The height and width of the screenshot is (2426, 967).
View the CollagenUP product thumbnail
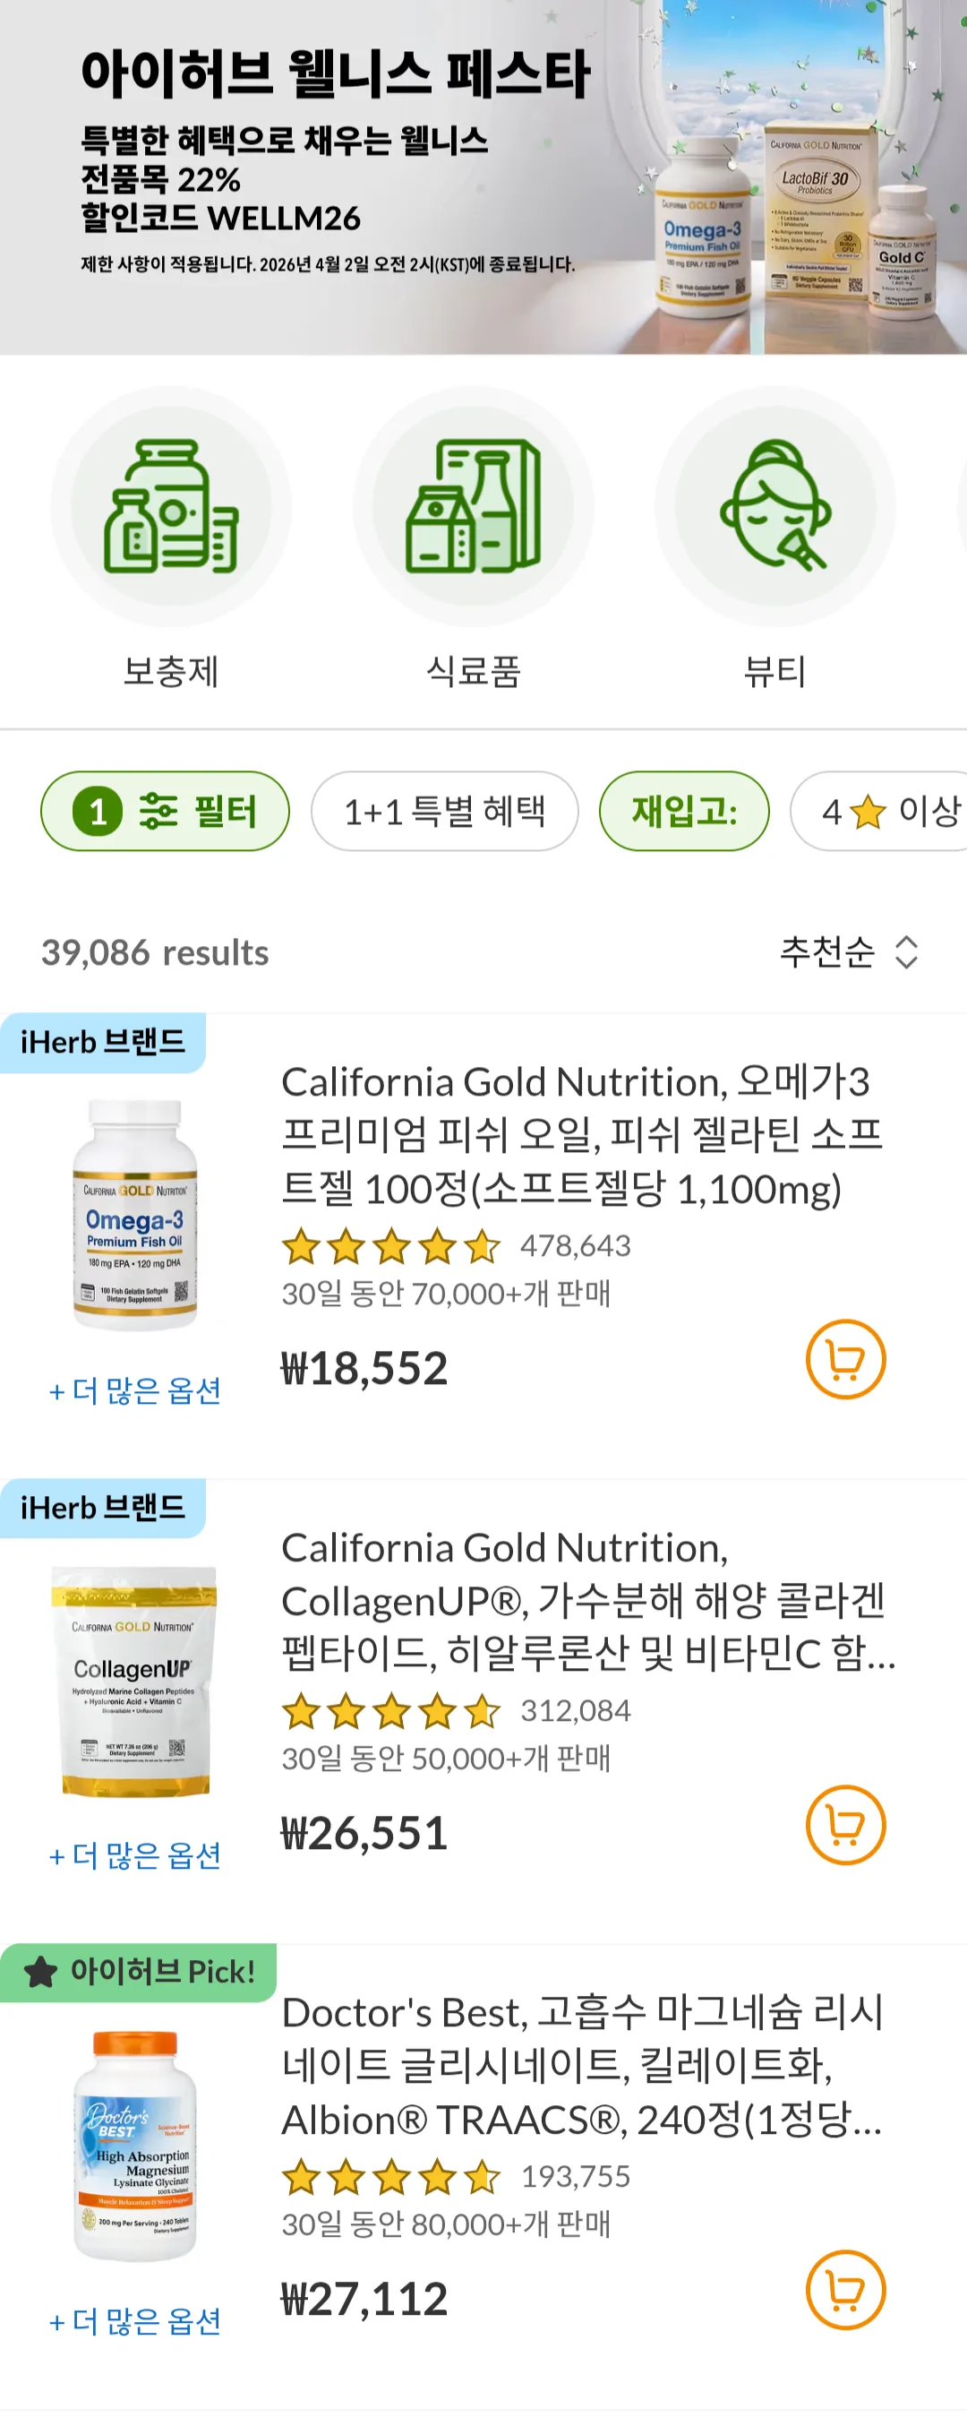135,1681
